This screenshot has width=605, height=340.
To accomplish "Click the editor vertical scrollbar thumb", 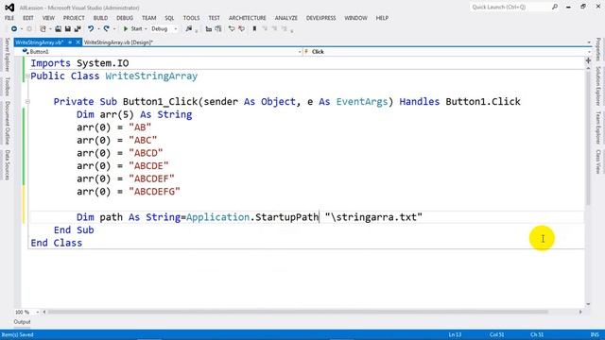I will click(588, 138).
